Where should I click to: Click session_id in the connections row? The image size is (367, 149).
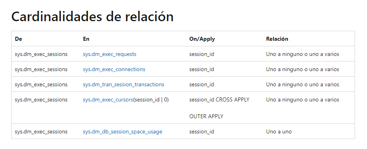click(x=201, y=70)
